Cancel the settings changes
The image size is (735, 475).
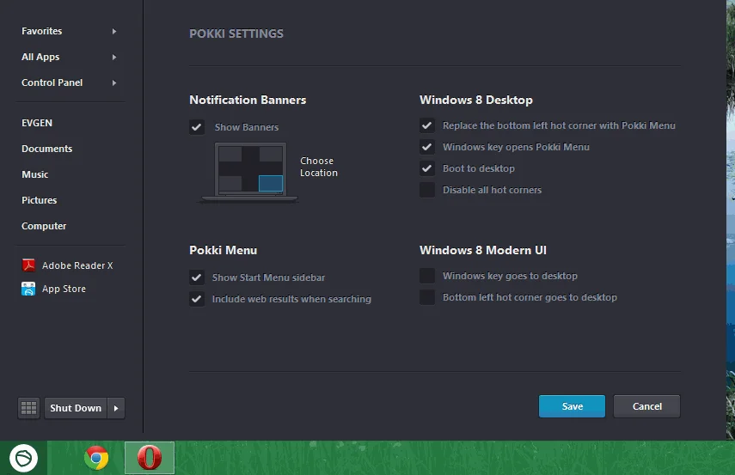click(x=646, y=406)
